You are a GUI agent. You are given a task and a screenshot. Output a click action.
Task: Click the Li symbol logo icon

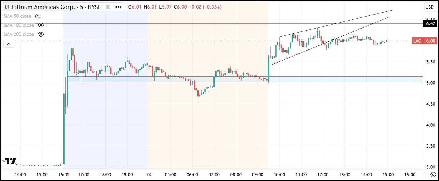tap(7, 7)
